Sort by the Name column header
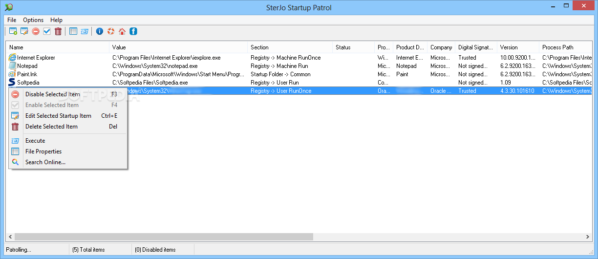Image resolution: width=598 pixels, height=259 pixels. pos(58,47)
